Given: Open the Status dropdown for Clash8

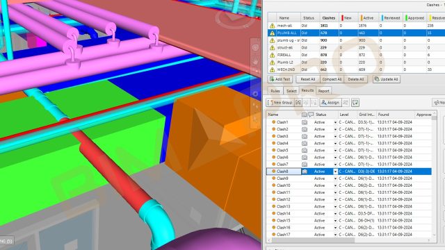Looking at the screenshot, I should click(335, 172).
